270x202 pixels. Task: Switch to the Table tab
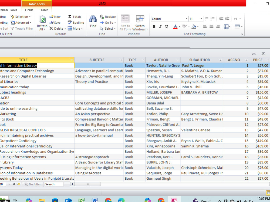tap(44, 10)
